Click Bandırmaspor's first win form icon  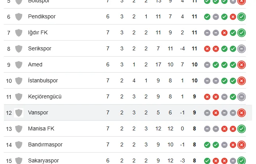(x=207, y=144)
